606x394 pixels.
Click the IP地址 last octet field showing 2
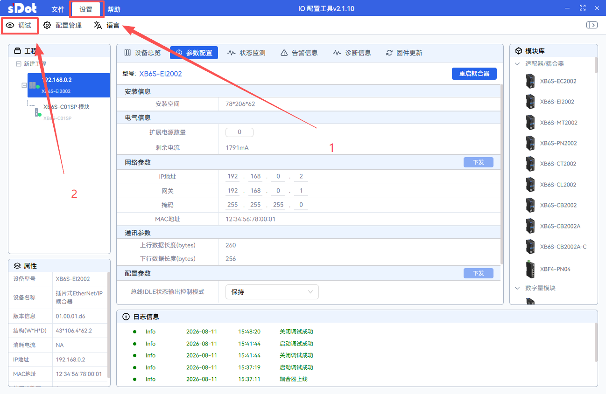(x=301, y=177)
